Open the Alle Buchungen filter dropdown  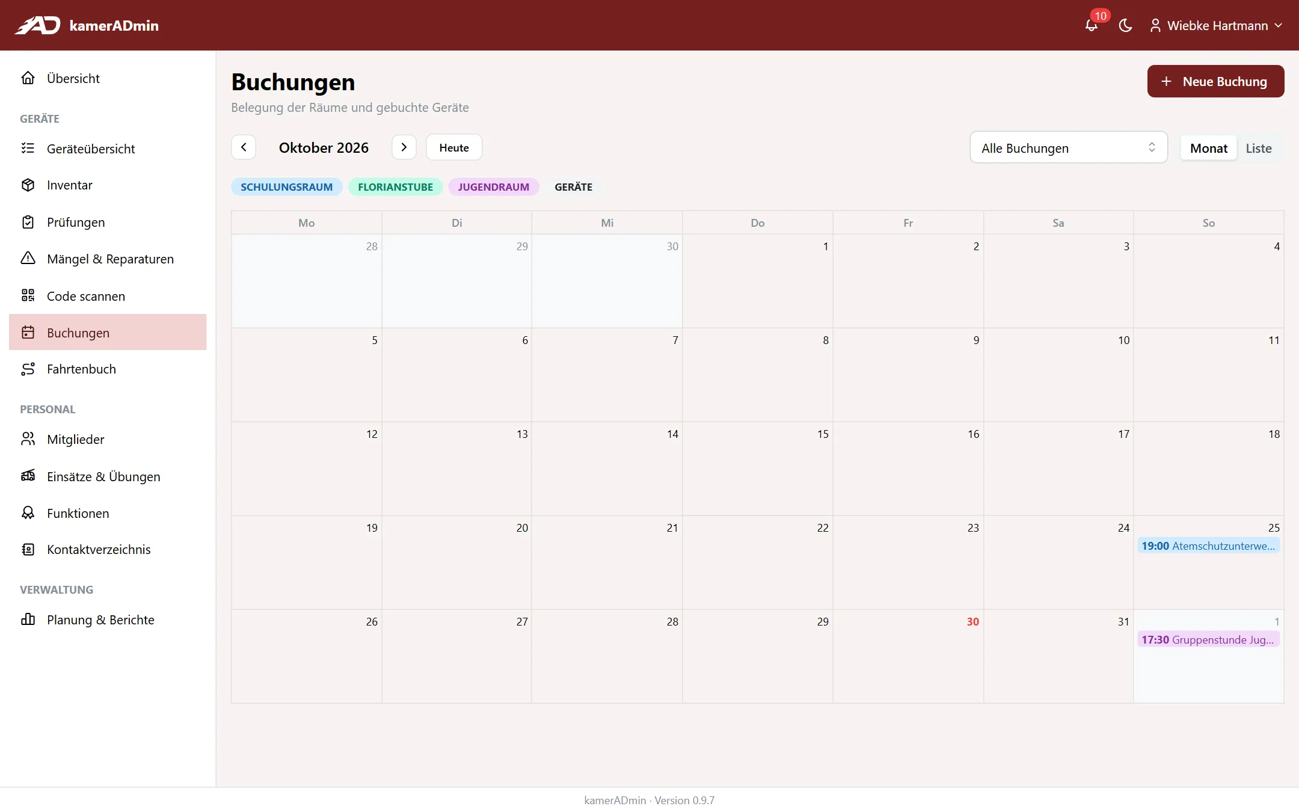(1069, 147)
